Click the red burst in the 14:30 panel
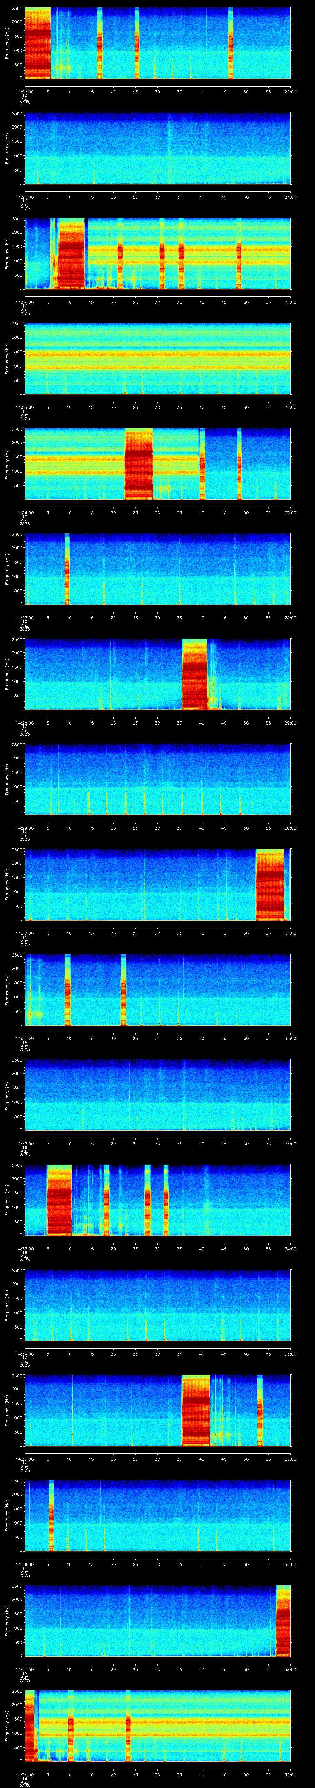The image size is (315, 1788). tap(270, 884)
